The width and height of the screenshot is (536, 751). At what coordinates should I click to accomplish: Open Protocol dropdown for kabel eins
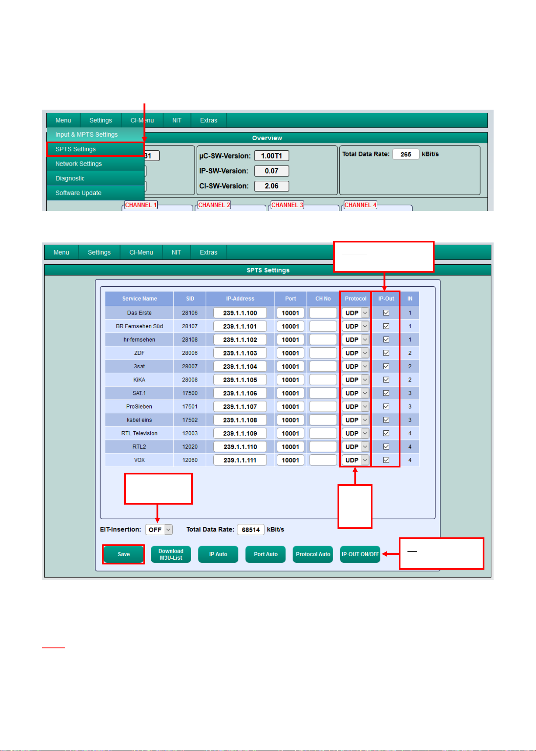coord(356,420)
